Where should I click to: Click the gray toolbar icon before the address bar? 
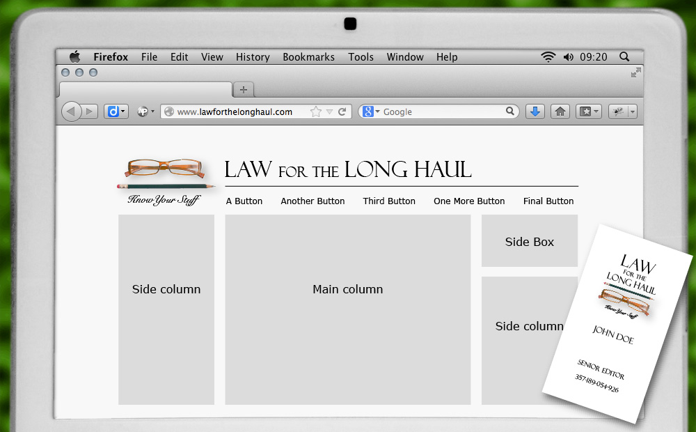143,111
